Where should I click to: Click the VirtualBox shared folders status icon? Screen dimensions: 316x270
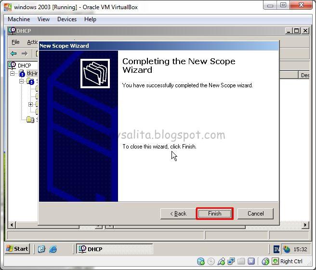click(241, 261)
